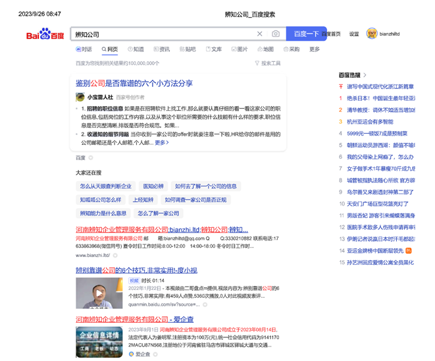Switch to 对话 tab
Screen dimensions: 435x361
(84, 49)
